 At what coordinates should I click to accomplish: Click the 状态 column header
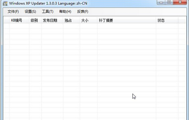[x=167, y=20]
